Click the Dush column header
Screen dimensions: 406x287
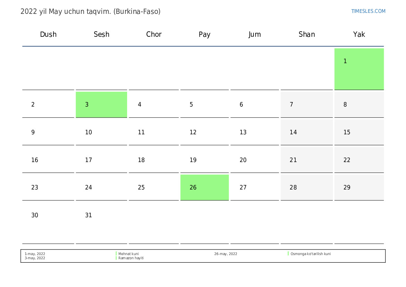pyautogui.click(x=48, y=34)
